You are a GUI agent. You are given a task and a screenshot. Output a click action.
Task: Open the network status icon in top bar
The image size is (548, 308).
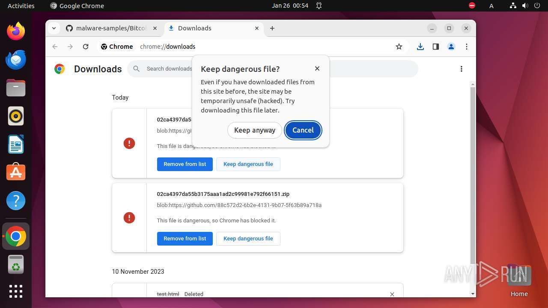point(513,6)
